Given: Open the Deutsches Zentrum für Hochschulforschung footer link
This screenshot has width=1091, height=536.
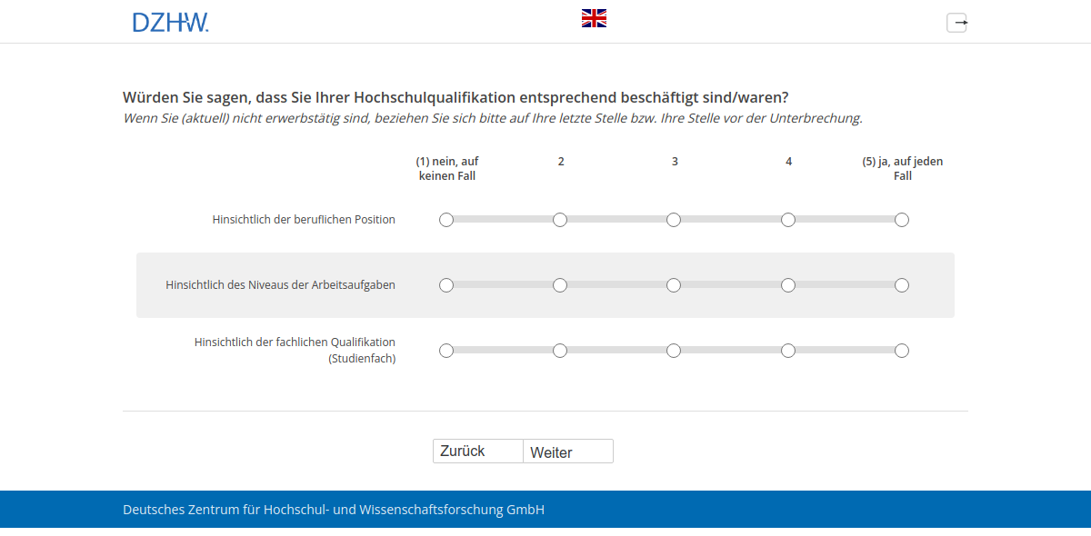Looking at the screenshot, I should (x=334, y=510).
